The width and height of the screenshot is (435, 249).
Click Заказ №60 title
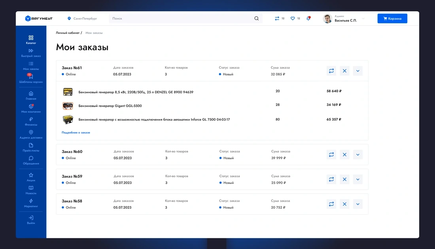(x=72, y=151)
